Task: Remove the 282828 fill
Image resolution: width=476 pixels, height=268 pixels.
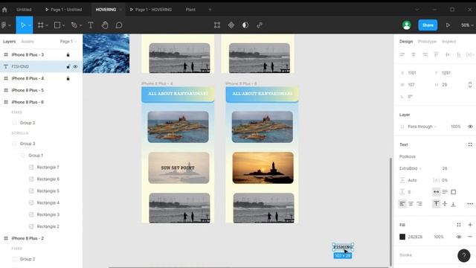Action: [x=470, y=237]
